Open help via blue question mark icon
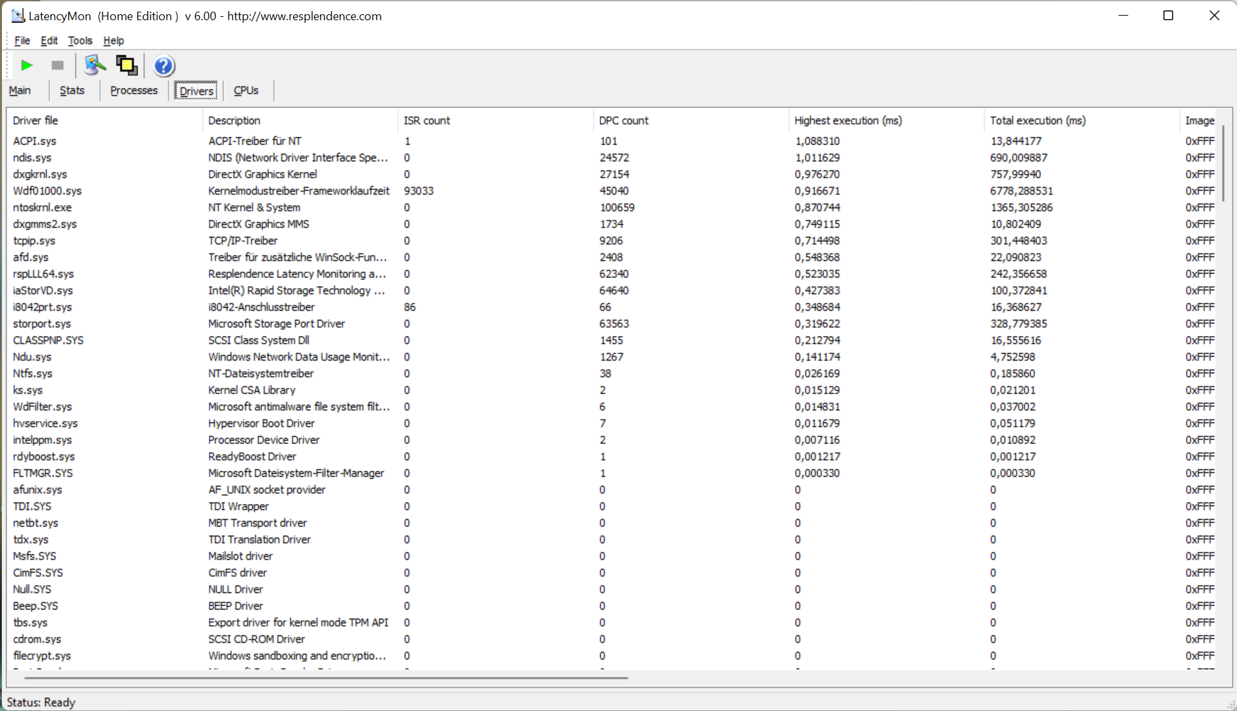Screen dimensions: 1237x711 pyautogui.click(x=164, y=66)
